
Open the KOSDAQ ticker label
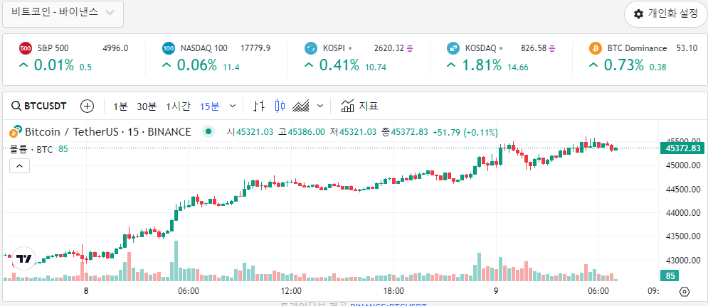pos(480,48)
